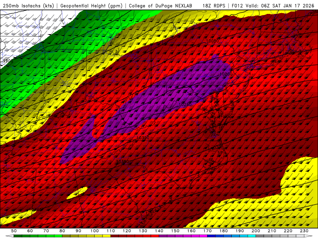Click the 100 kts colorbar label
318x238 pixels.
point(95,231)
